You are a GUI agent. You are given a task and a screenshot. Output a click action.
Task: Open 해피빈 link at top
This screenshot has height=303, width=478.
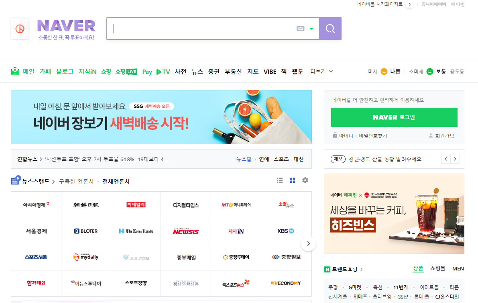click(x=457, y=4)
